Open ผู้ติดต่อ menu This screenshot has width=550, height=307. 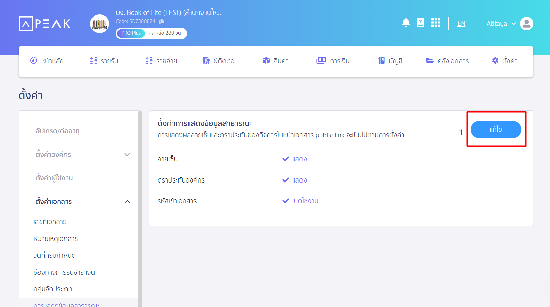218,61
